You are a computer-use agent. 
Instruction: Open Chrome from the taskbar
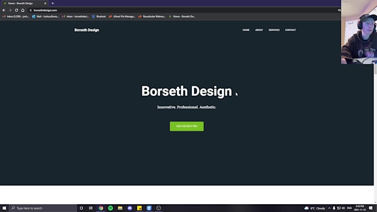pyautogui.click(x=101, y=208)
